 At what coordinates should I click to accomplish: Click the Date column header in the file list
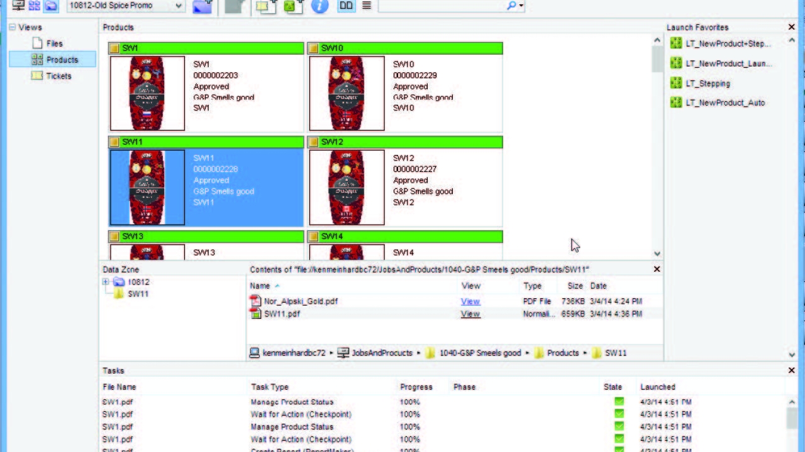click(598, 286)
